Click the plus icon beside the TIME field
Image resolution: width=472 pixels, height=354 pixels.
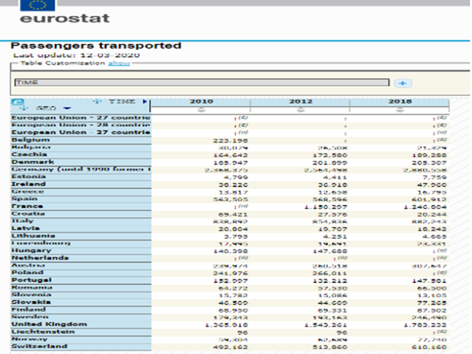(x=402, y=83)
